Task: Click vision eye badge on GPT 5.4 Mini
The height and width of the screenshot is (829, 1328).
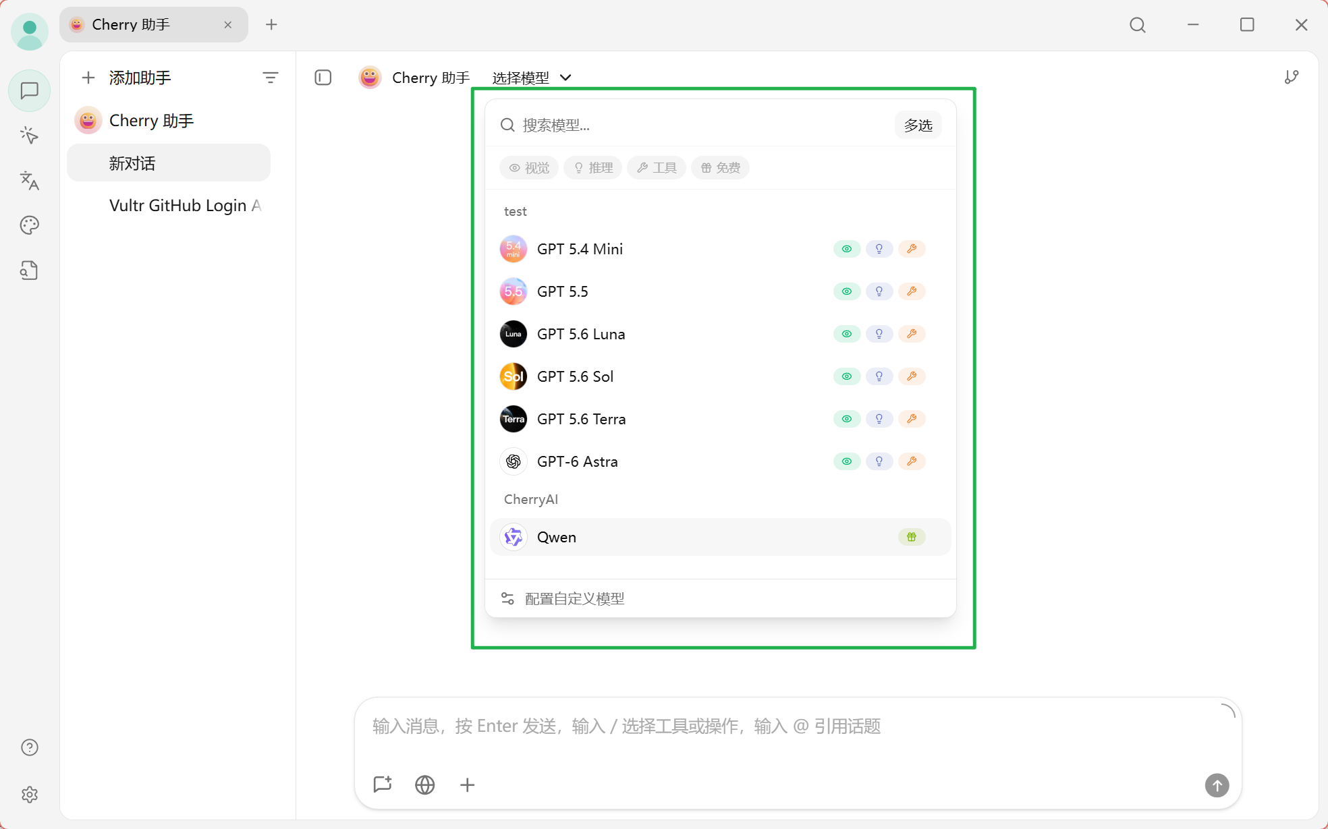Action: (847, 249)
